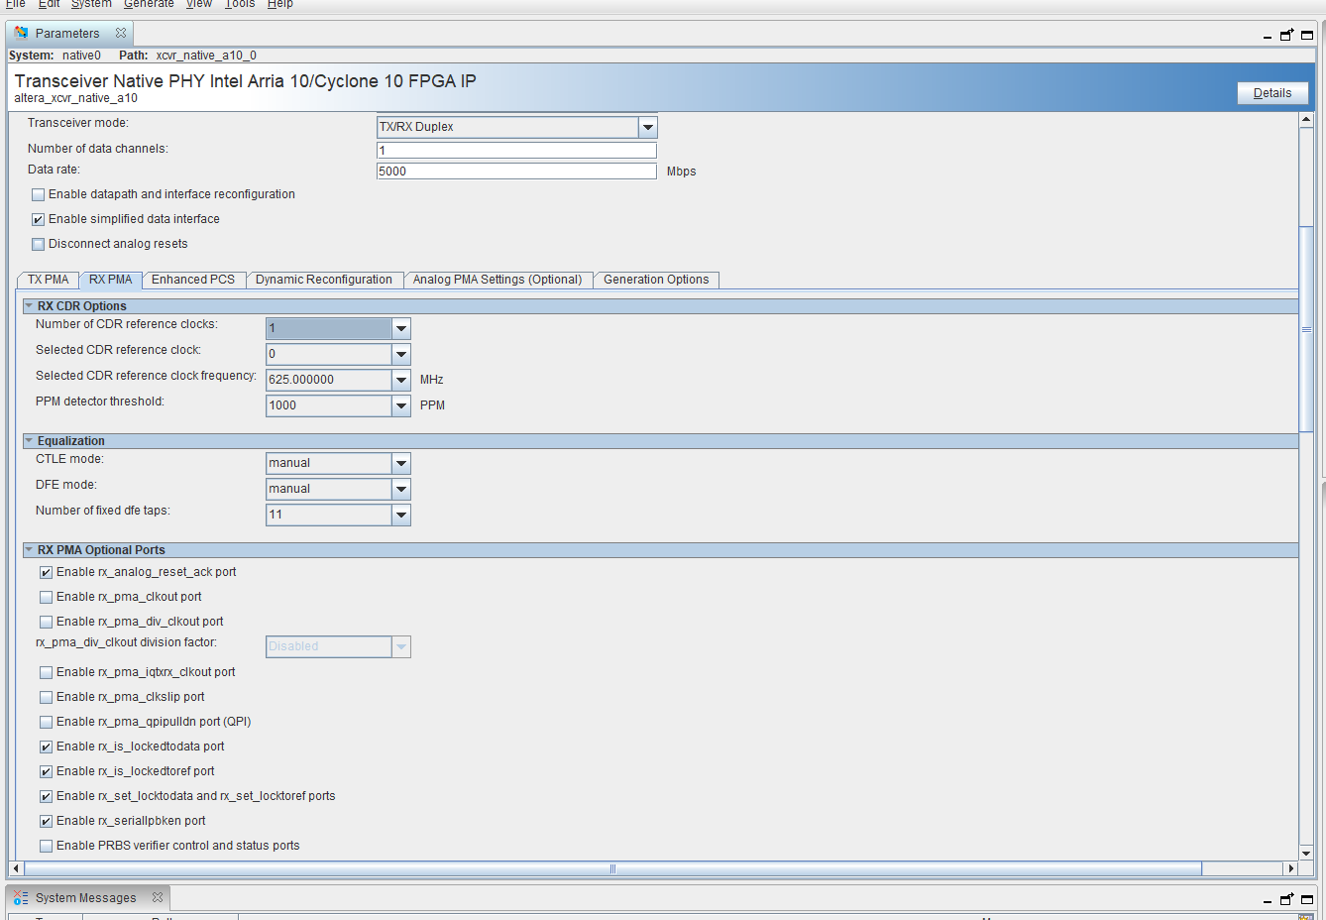This screenshot has height=920, width=1326.
Task: Detach the Parameters panel using the pop-out icon
Action: [1286, 35]
